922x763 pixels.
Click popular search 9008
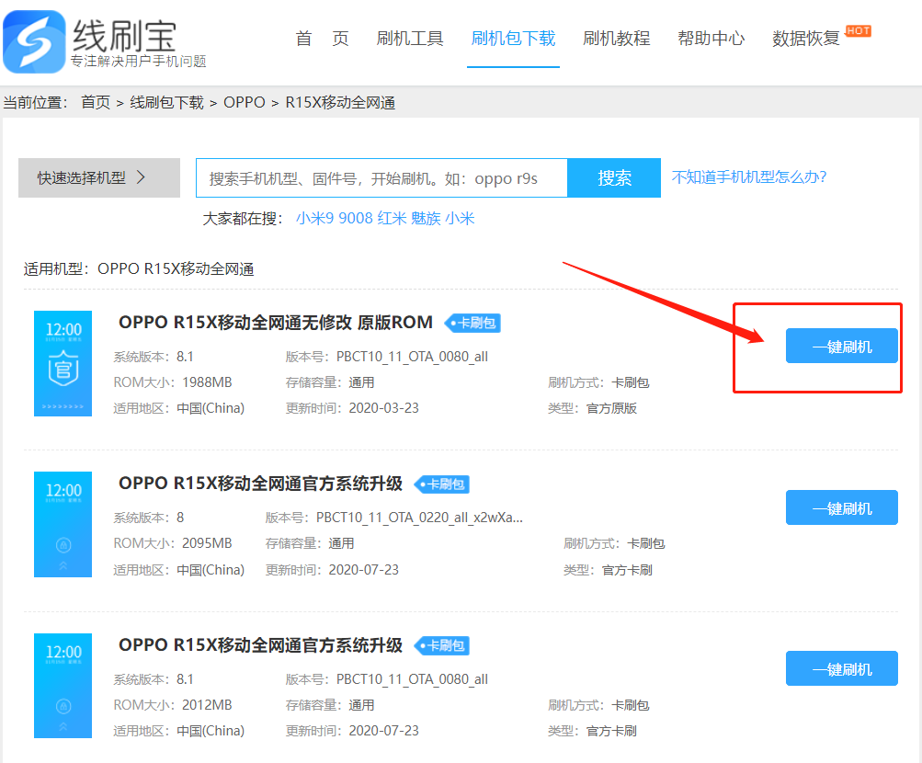[x=356, y=219]
